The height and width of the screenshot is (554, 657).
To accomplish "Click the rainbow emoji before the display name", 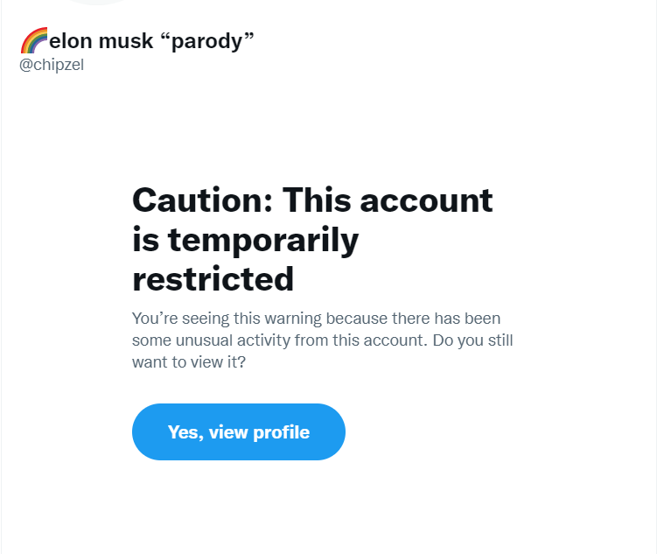I will (34, 40).
